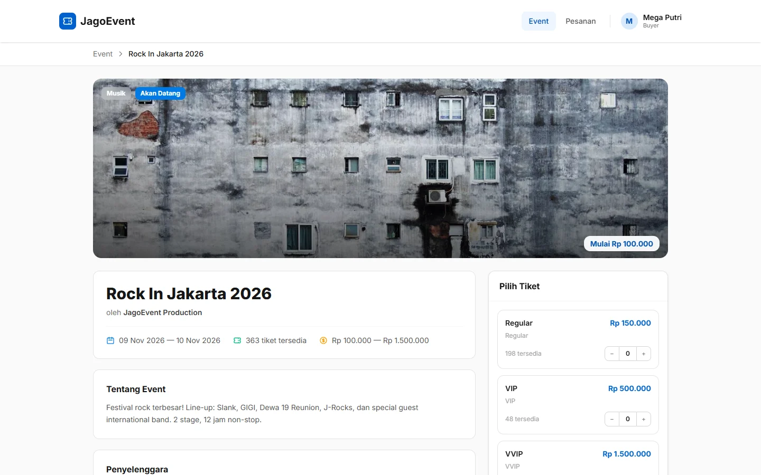Viewport: 761px width, 475px height.
Task: Select the 363 tiket tersedia text
Action: (x=276, y=340)
